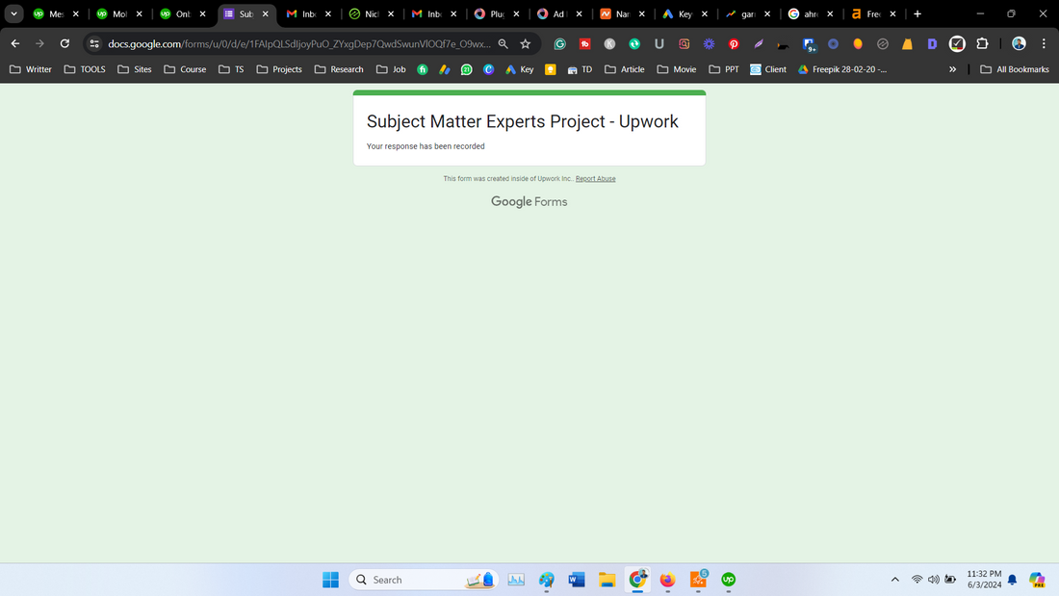Open the volume control in system tray
The image size is (1059, 596).
[x=934, y=580]
